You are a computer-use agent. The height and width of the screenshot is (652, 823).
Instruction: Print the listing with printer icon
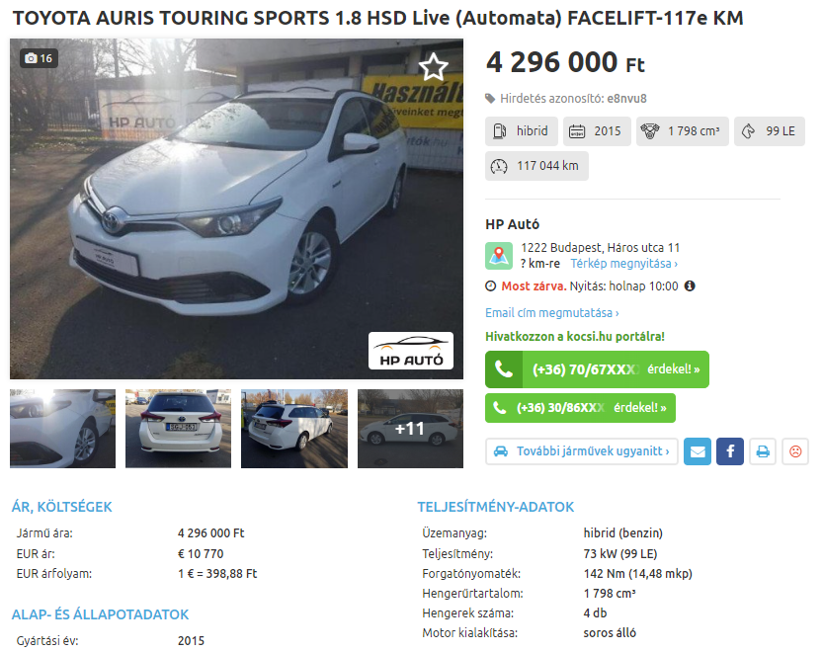pyautogui.click(x=763, y=451)
